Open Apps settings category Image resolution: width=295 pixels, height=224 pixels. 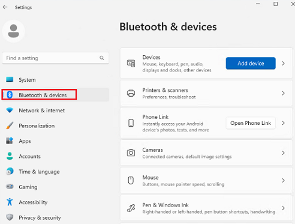click(55, 141)
